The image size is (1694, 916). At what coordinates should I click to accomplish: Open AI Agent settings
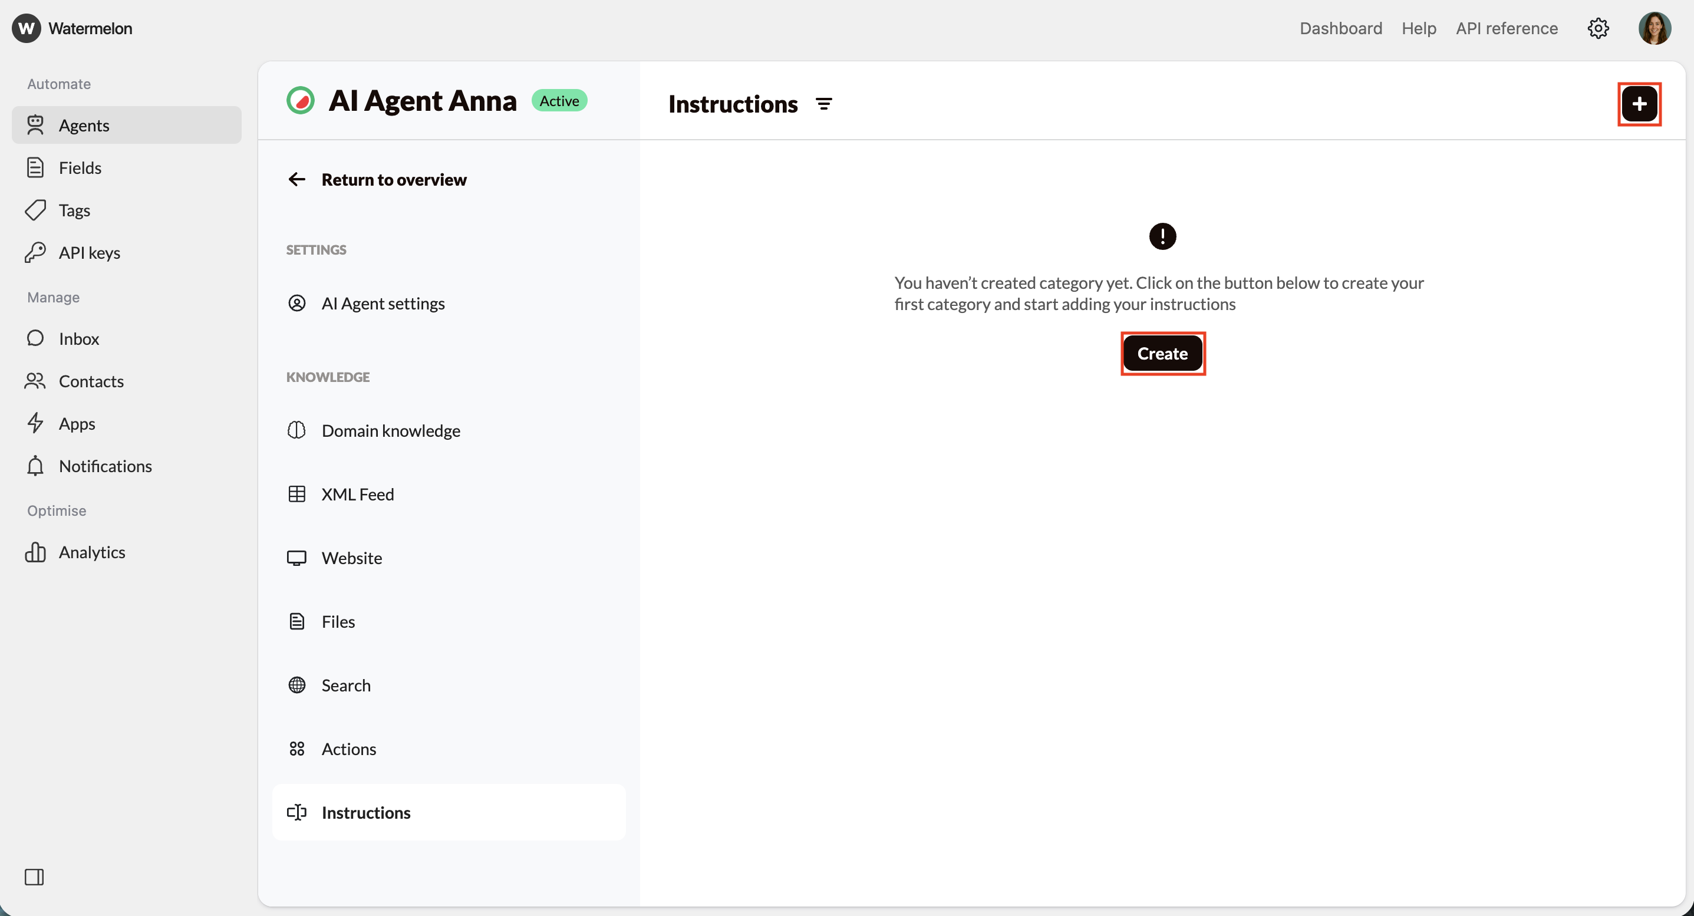pos(383,303)
